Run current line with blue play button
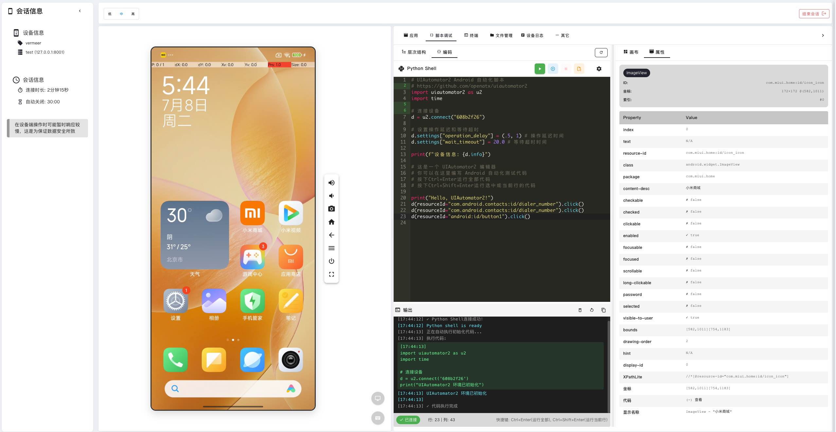Screen dimensions: 836x432 point(553,69)
